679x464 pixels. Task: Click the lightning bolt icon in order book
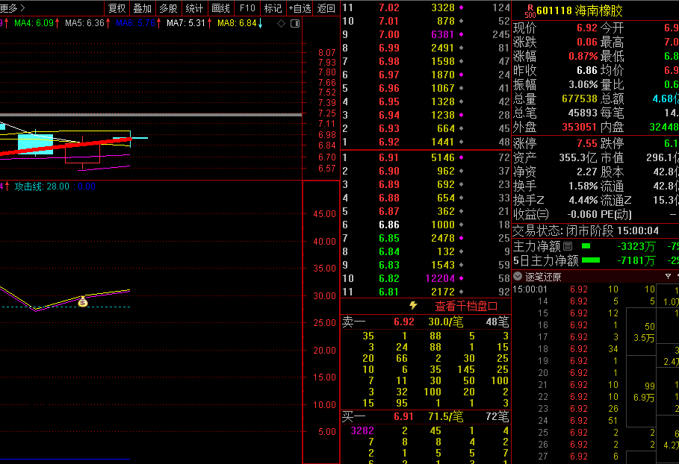click(413, 306)
